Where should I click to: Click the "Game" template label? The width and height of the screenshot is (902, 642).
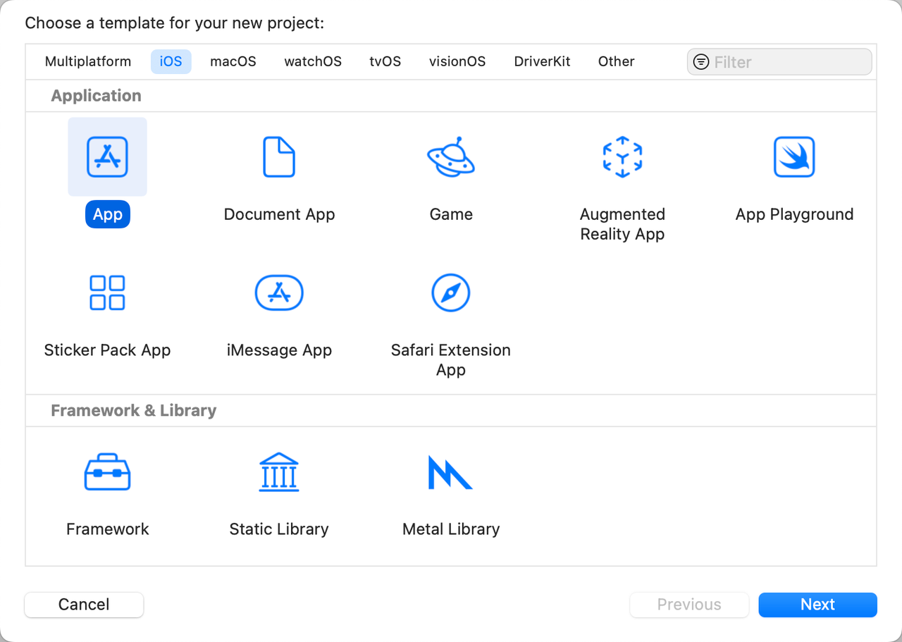(x=451, y=214)
